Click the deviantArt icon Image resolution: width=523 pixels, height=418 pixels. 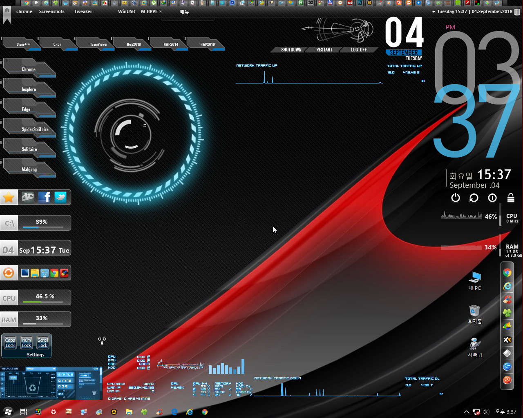28,197
